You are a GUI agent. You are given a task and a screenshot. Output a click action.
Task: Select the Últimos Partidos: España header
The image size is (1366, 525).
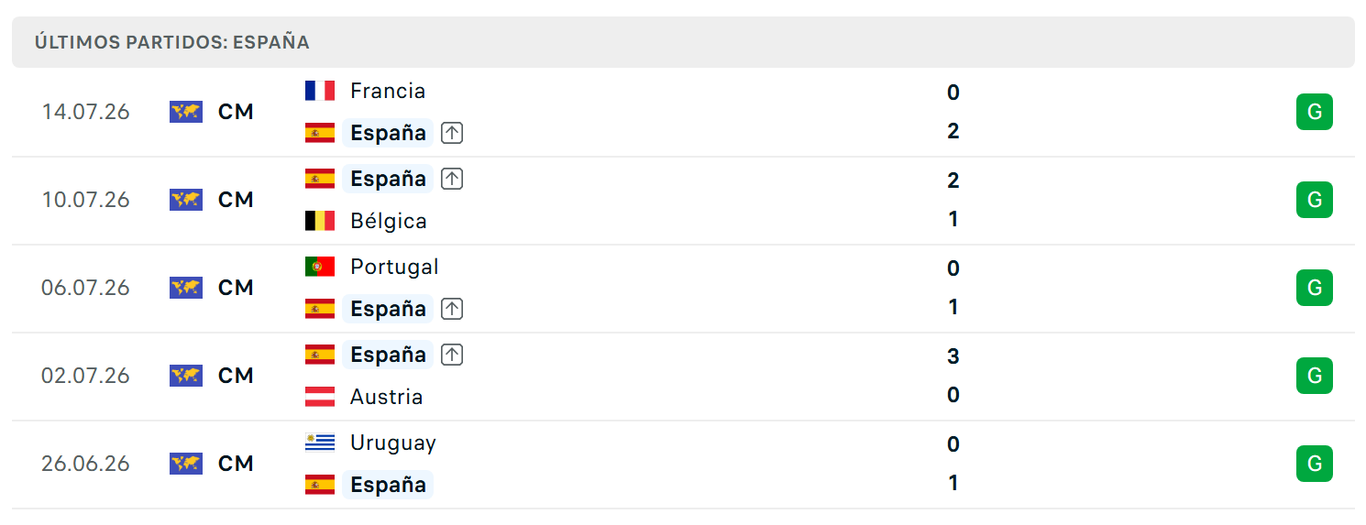tap(683, 42)
